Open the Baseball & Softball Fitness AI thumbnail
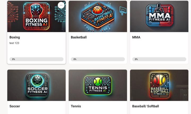 [x=159, y=85]
